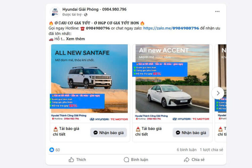Advance carousel with the right chevron
Screen dimensions: 252x168
[218, 93]
